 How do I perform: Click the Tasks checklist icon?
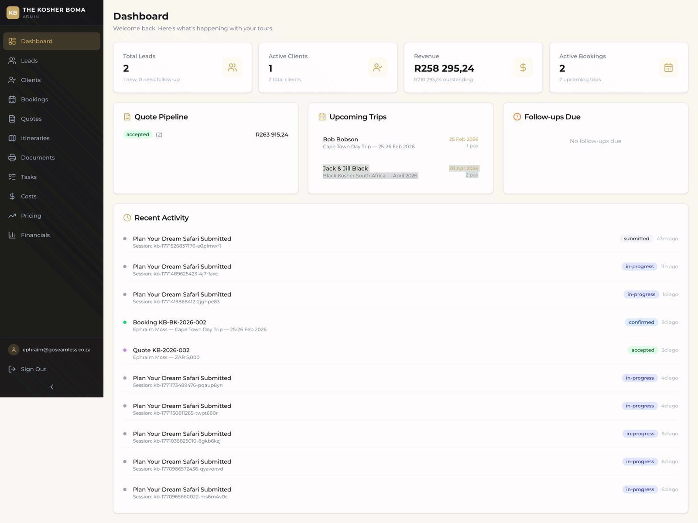12,177
